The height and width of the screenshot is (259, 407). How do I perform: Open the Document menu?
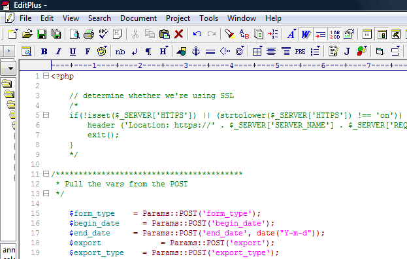138,18
